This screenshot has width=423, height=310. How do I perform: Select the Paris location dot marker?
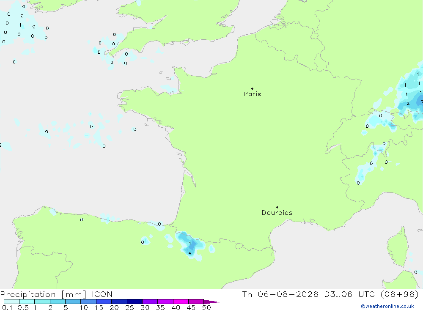[x=252, y=88]
